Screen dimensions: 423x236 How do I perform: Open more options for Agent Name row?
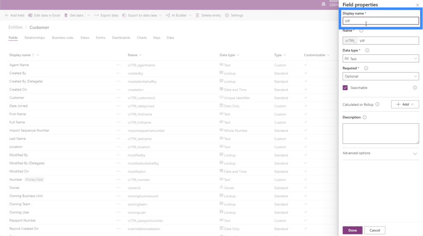click(x=118, y=65)
